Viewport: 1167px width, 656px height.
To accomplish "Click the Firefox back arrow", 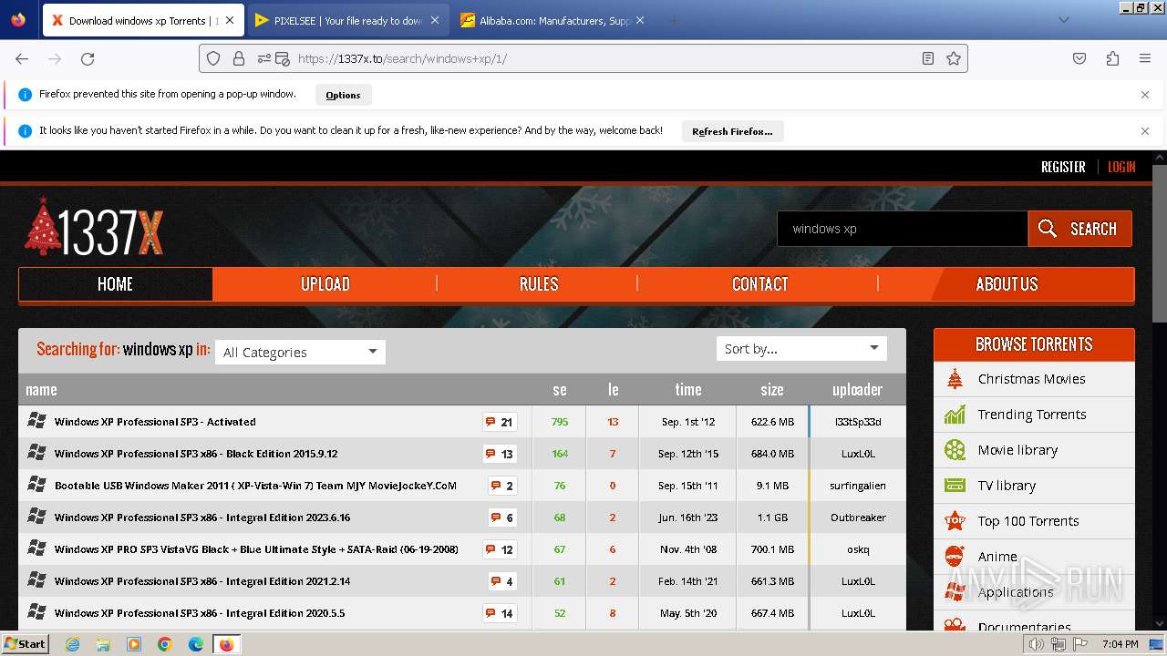I will pos(22,58).
